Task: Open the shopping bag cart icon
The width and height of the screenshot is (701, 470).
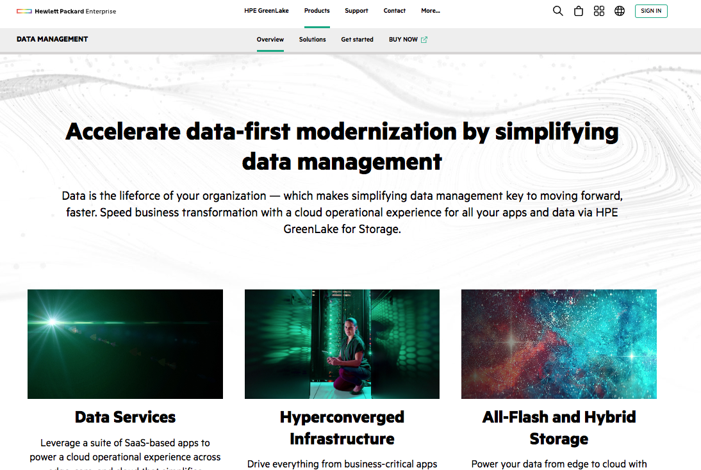Action: 579,11
